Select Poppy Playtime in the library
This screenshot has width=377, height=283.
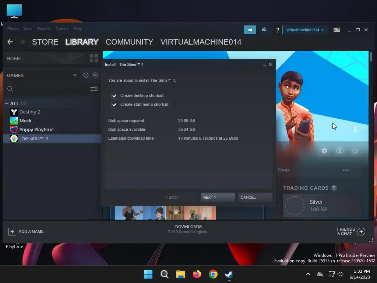tap(52, 129)
